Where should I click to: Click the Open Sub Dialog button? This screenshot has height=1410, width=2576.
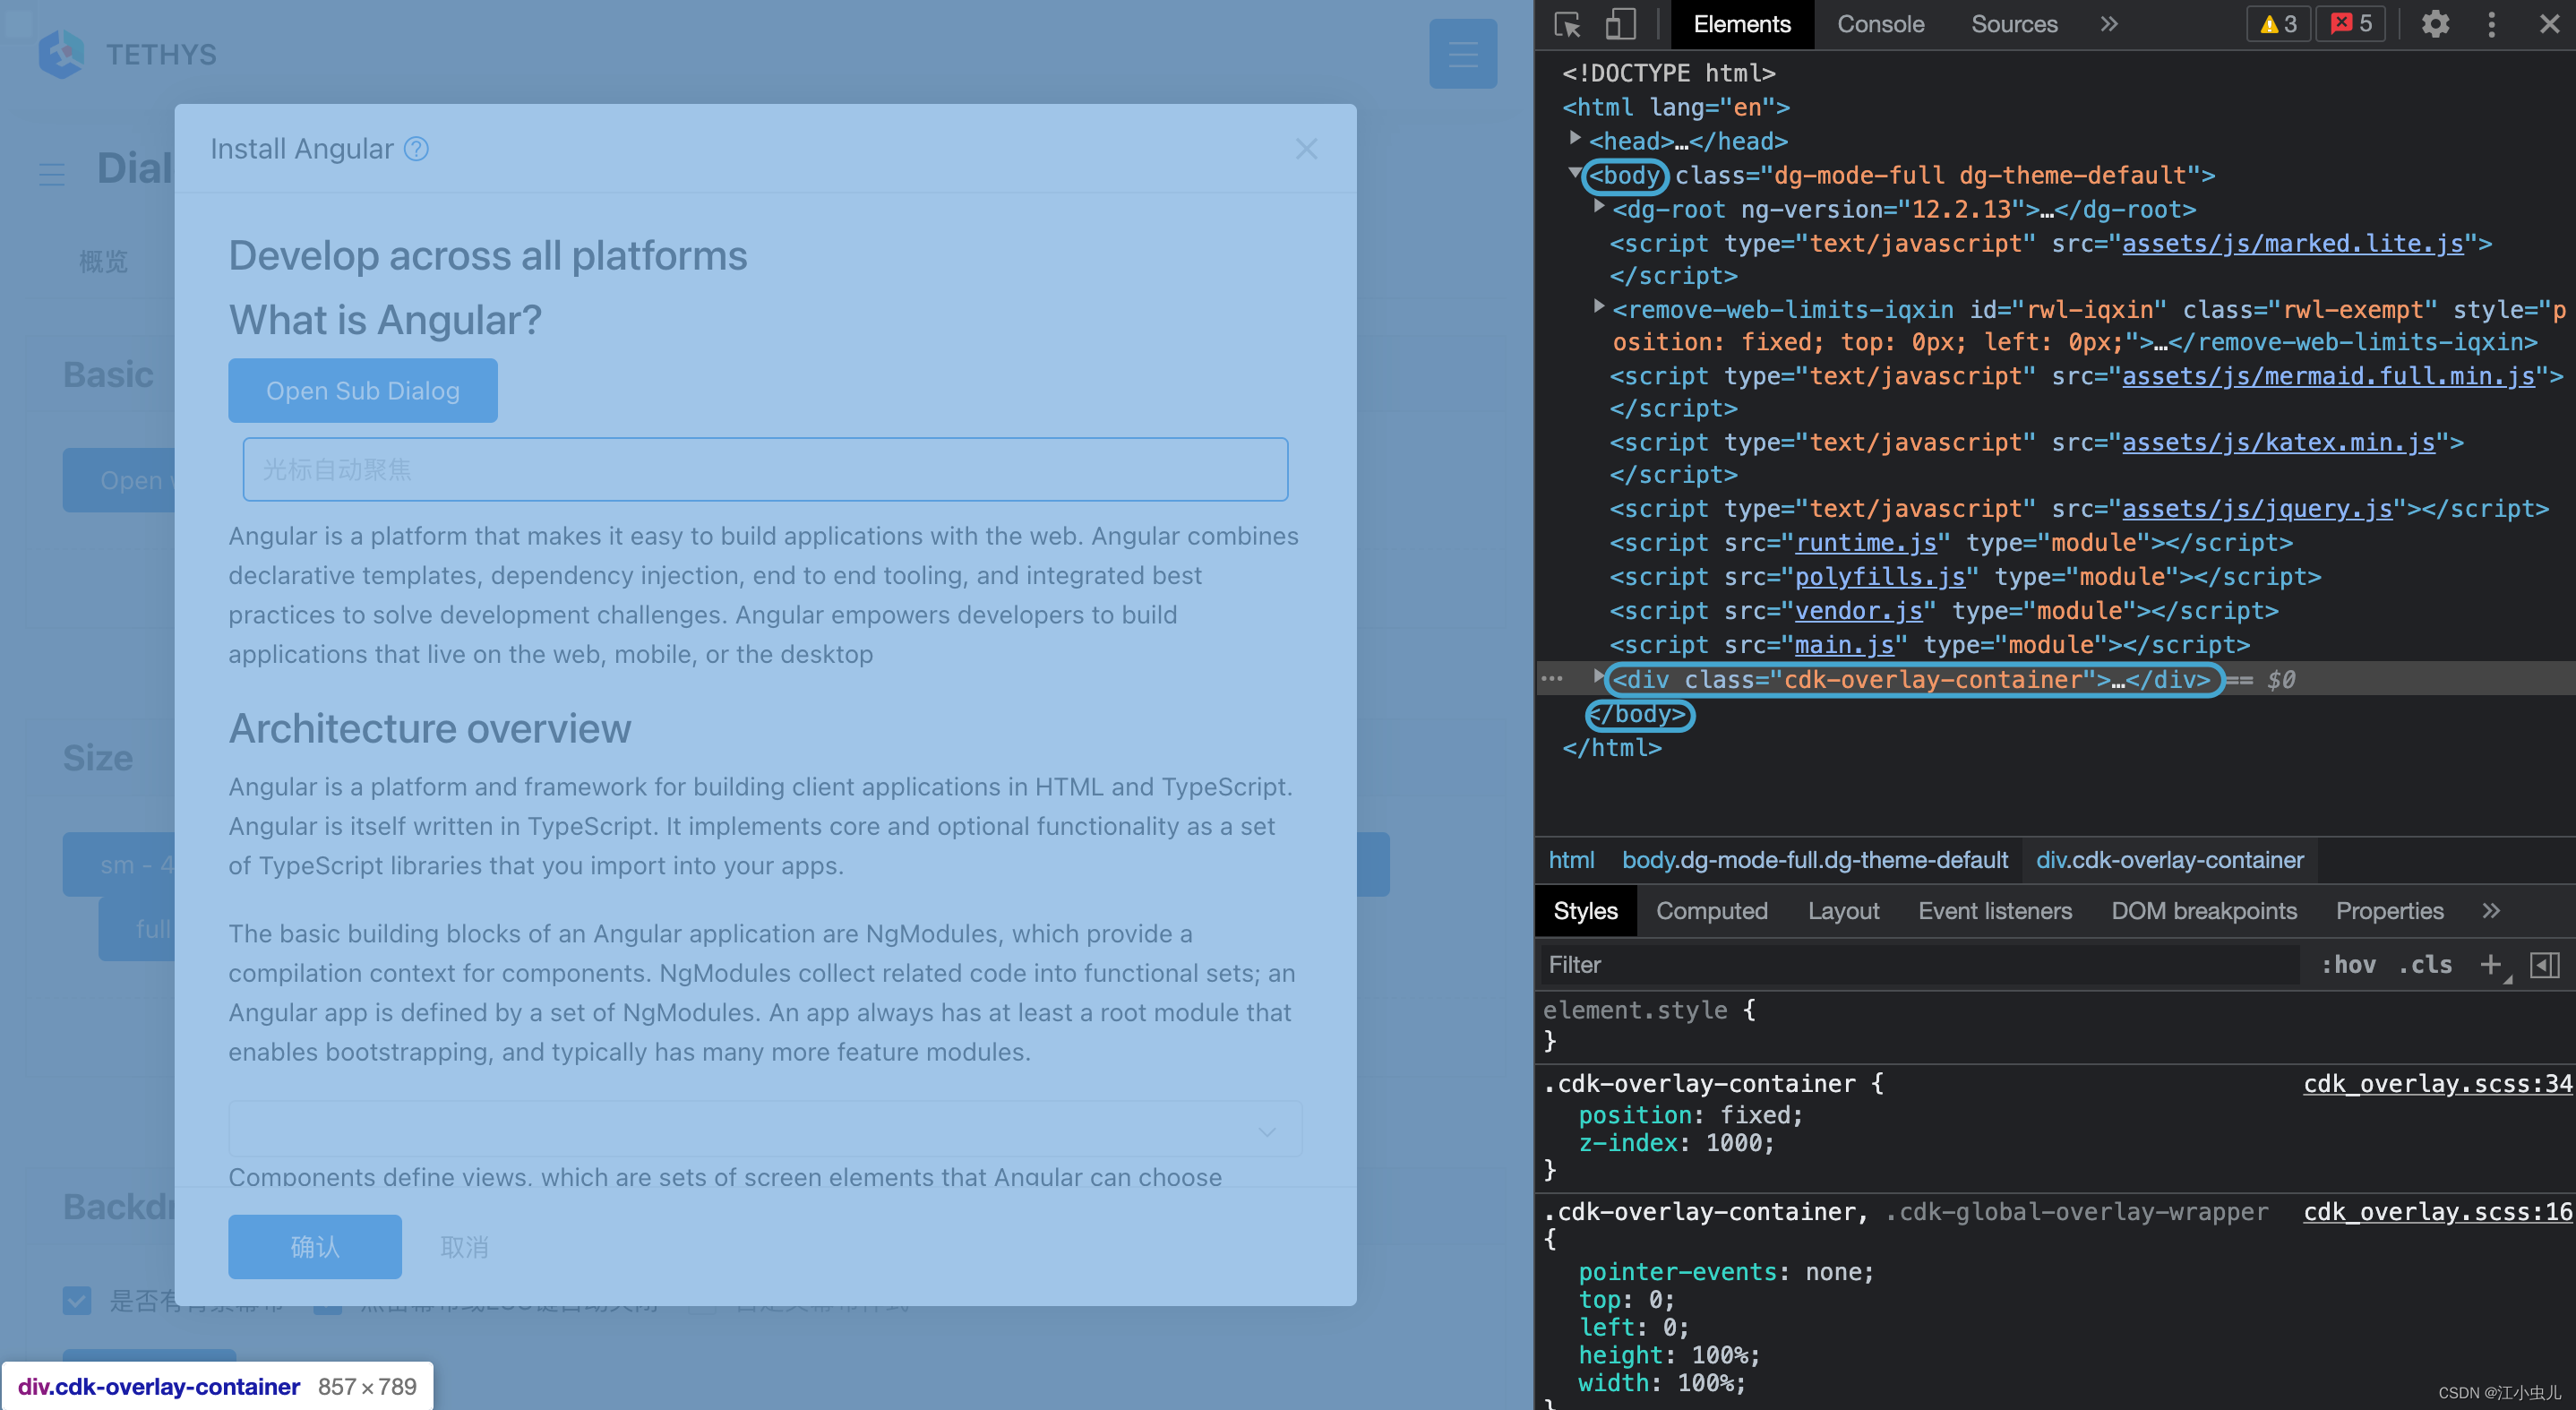pos(362,390)
